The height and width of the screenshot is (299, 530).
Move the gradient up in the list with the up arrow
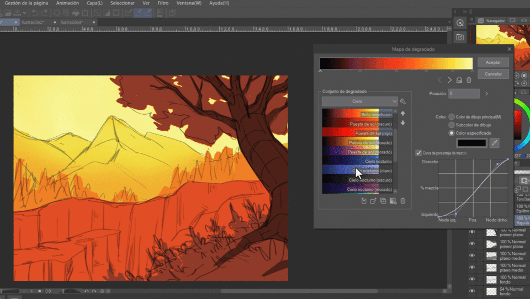pos(402,114)
